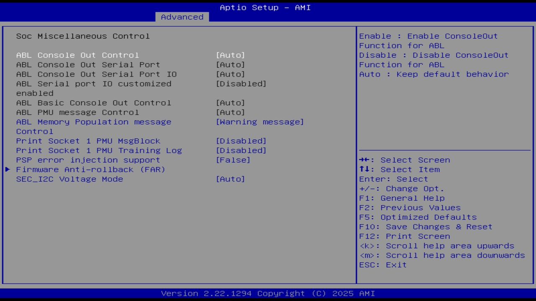Viewport: 536px width, 301px height.
Task: Expand the Firmware Anti-rollback (FAR) submenu
Action: click(x=90, y=169)
